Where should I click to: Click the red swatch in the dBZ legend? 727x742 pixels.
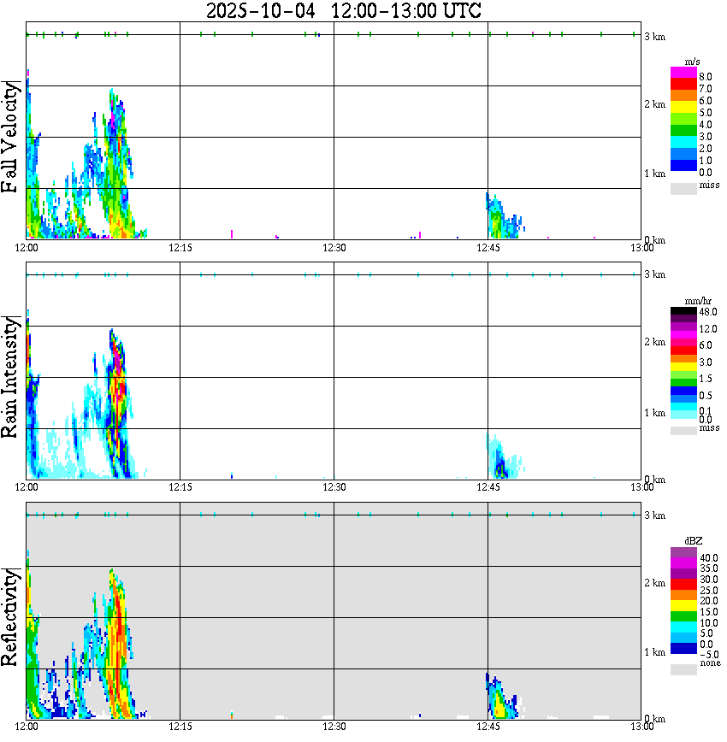point(683,584)
